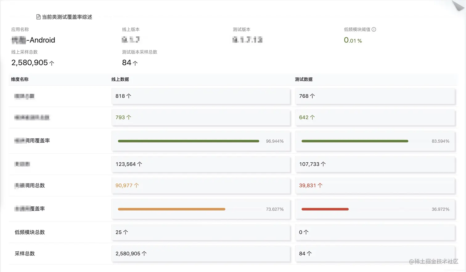Image resolution: width=466 pixels, height=272 pixels.
Task: Click the 测试数据 column header
Action: pyautogui.click(x=304, y=79)
